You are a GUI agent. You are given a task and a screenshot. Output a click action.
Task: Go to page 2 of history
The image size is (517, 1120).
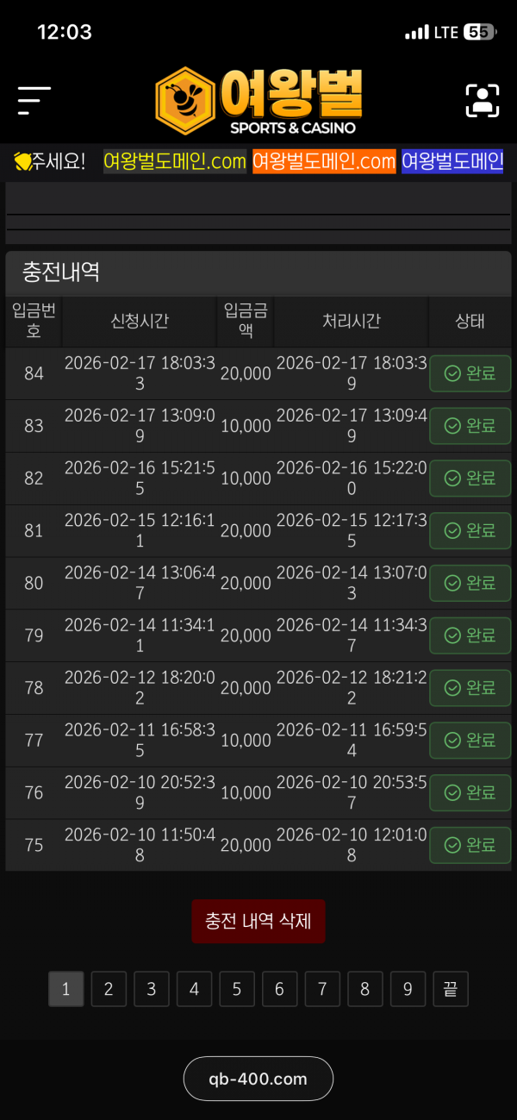[x=109, y=989]
